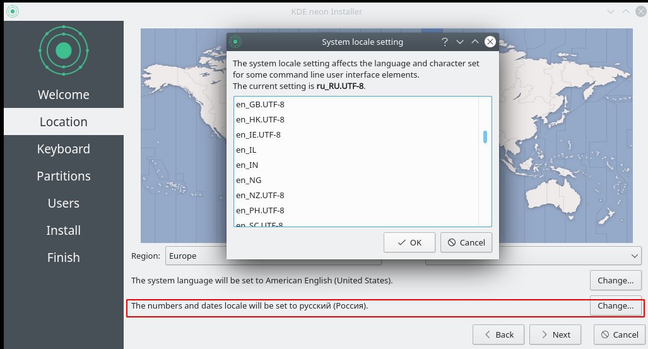Select the en_PH.UTF-8 locale
Viewport: 648px width, 349px height.
(356, 211)
